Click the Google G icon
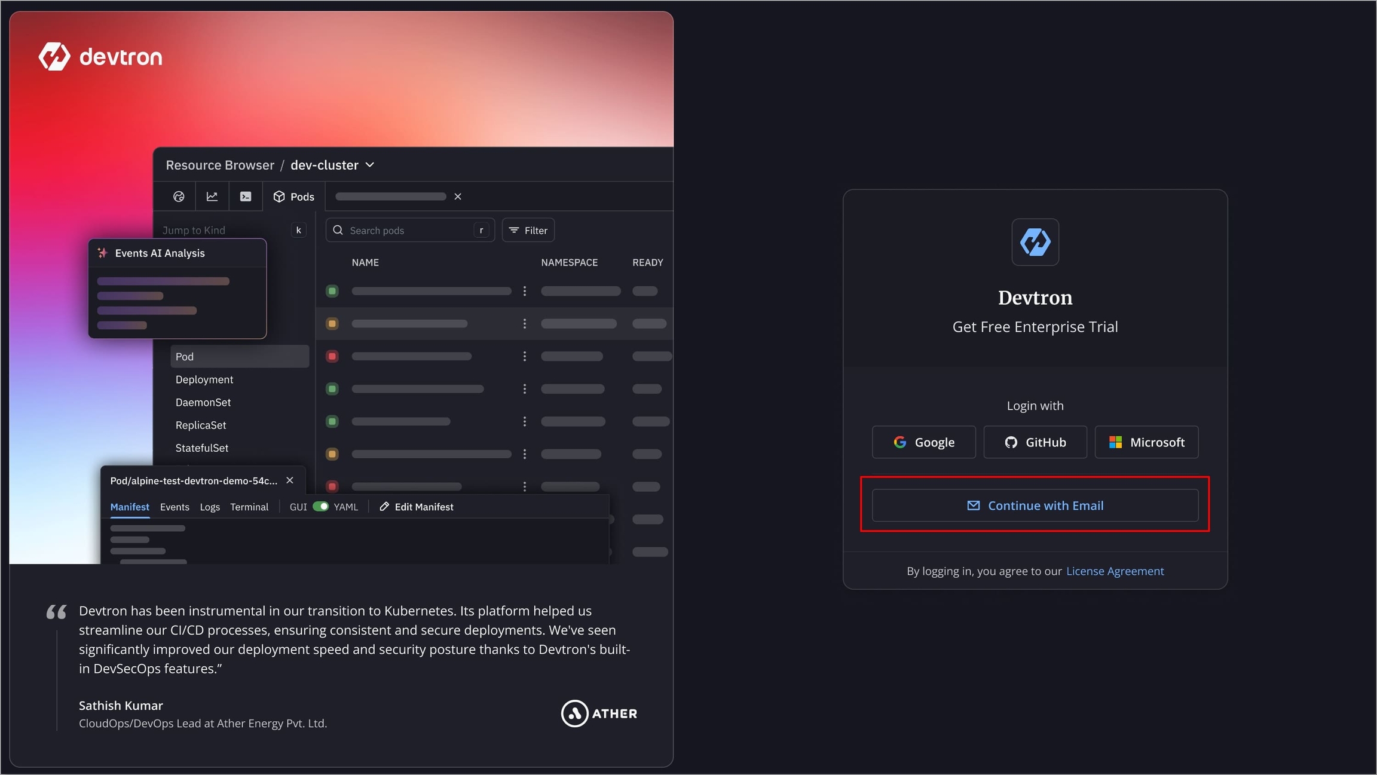The image size is (1377, 775). (900, 442)
